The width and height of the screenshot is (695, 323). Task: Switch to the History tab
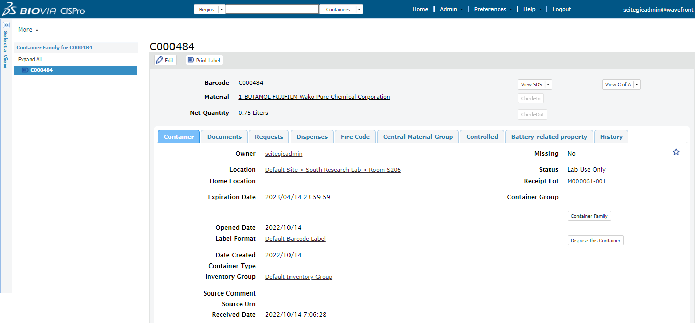pyautogui.click(x=611, y=137)
